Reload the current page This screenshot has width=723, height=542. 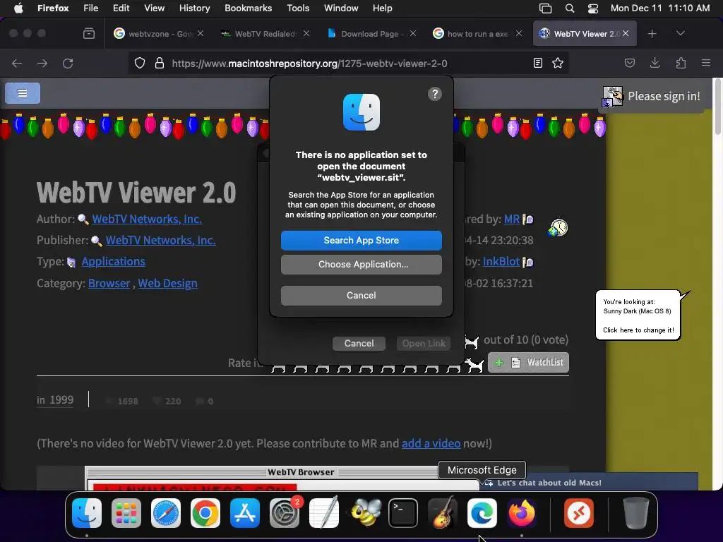tap(68, 63)
